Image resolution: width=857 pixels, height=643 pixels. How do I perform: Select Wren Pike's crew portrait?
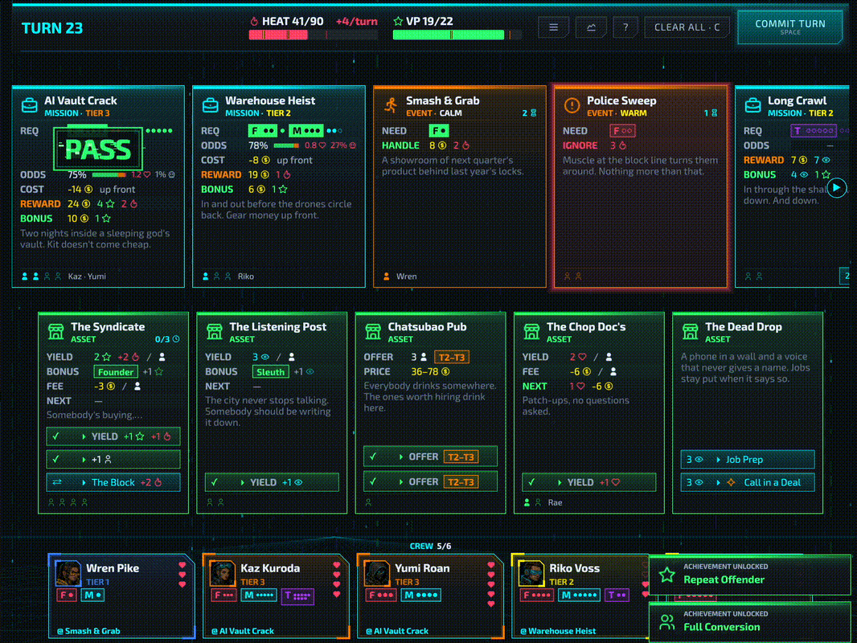coord(68,573)
